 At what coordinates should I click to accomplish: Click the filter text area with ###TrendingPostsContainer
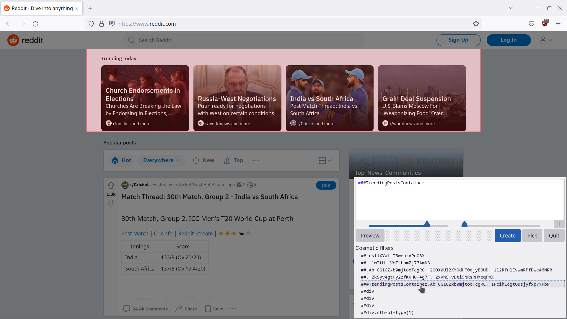[x=460, y=199]
